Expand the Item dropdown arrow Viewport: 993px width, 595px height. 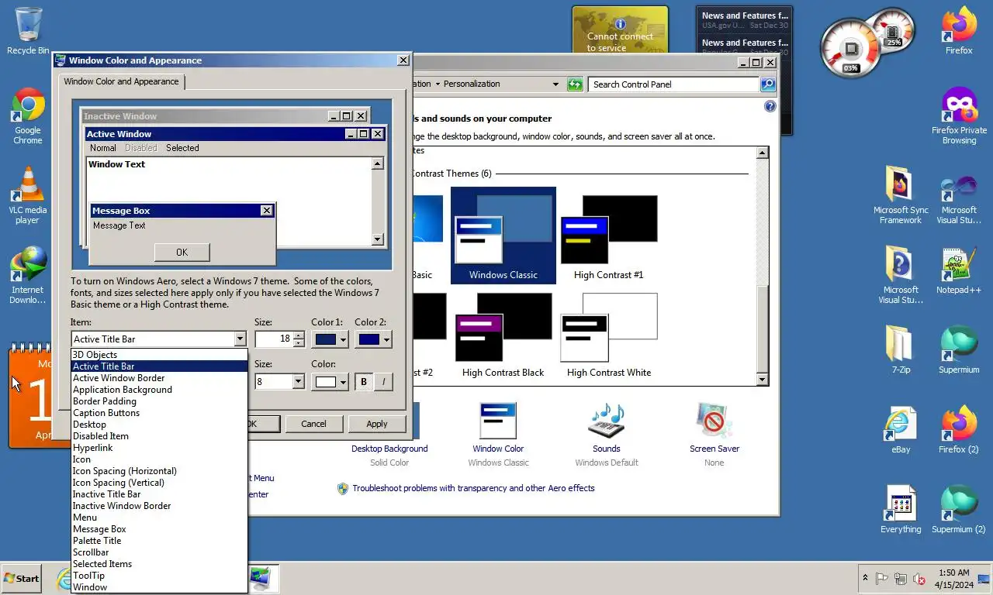point(240,339)
